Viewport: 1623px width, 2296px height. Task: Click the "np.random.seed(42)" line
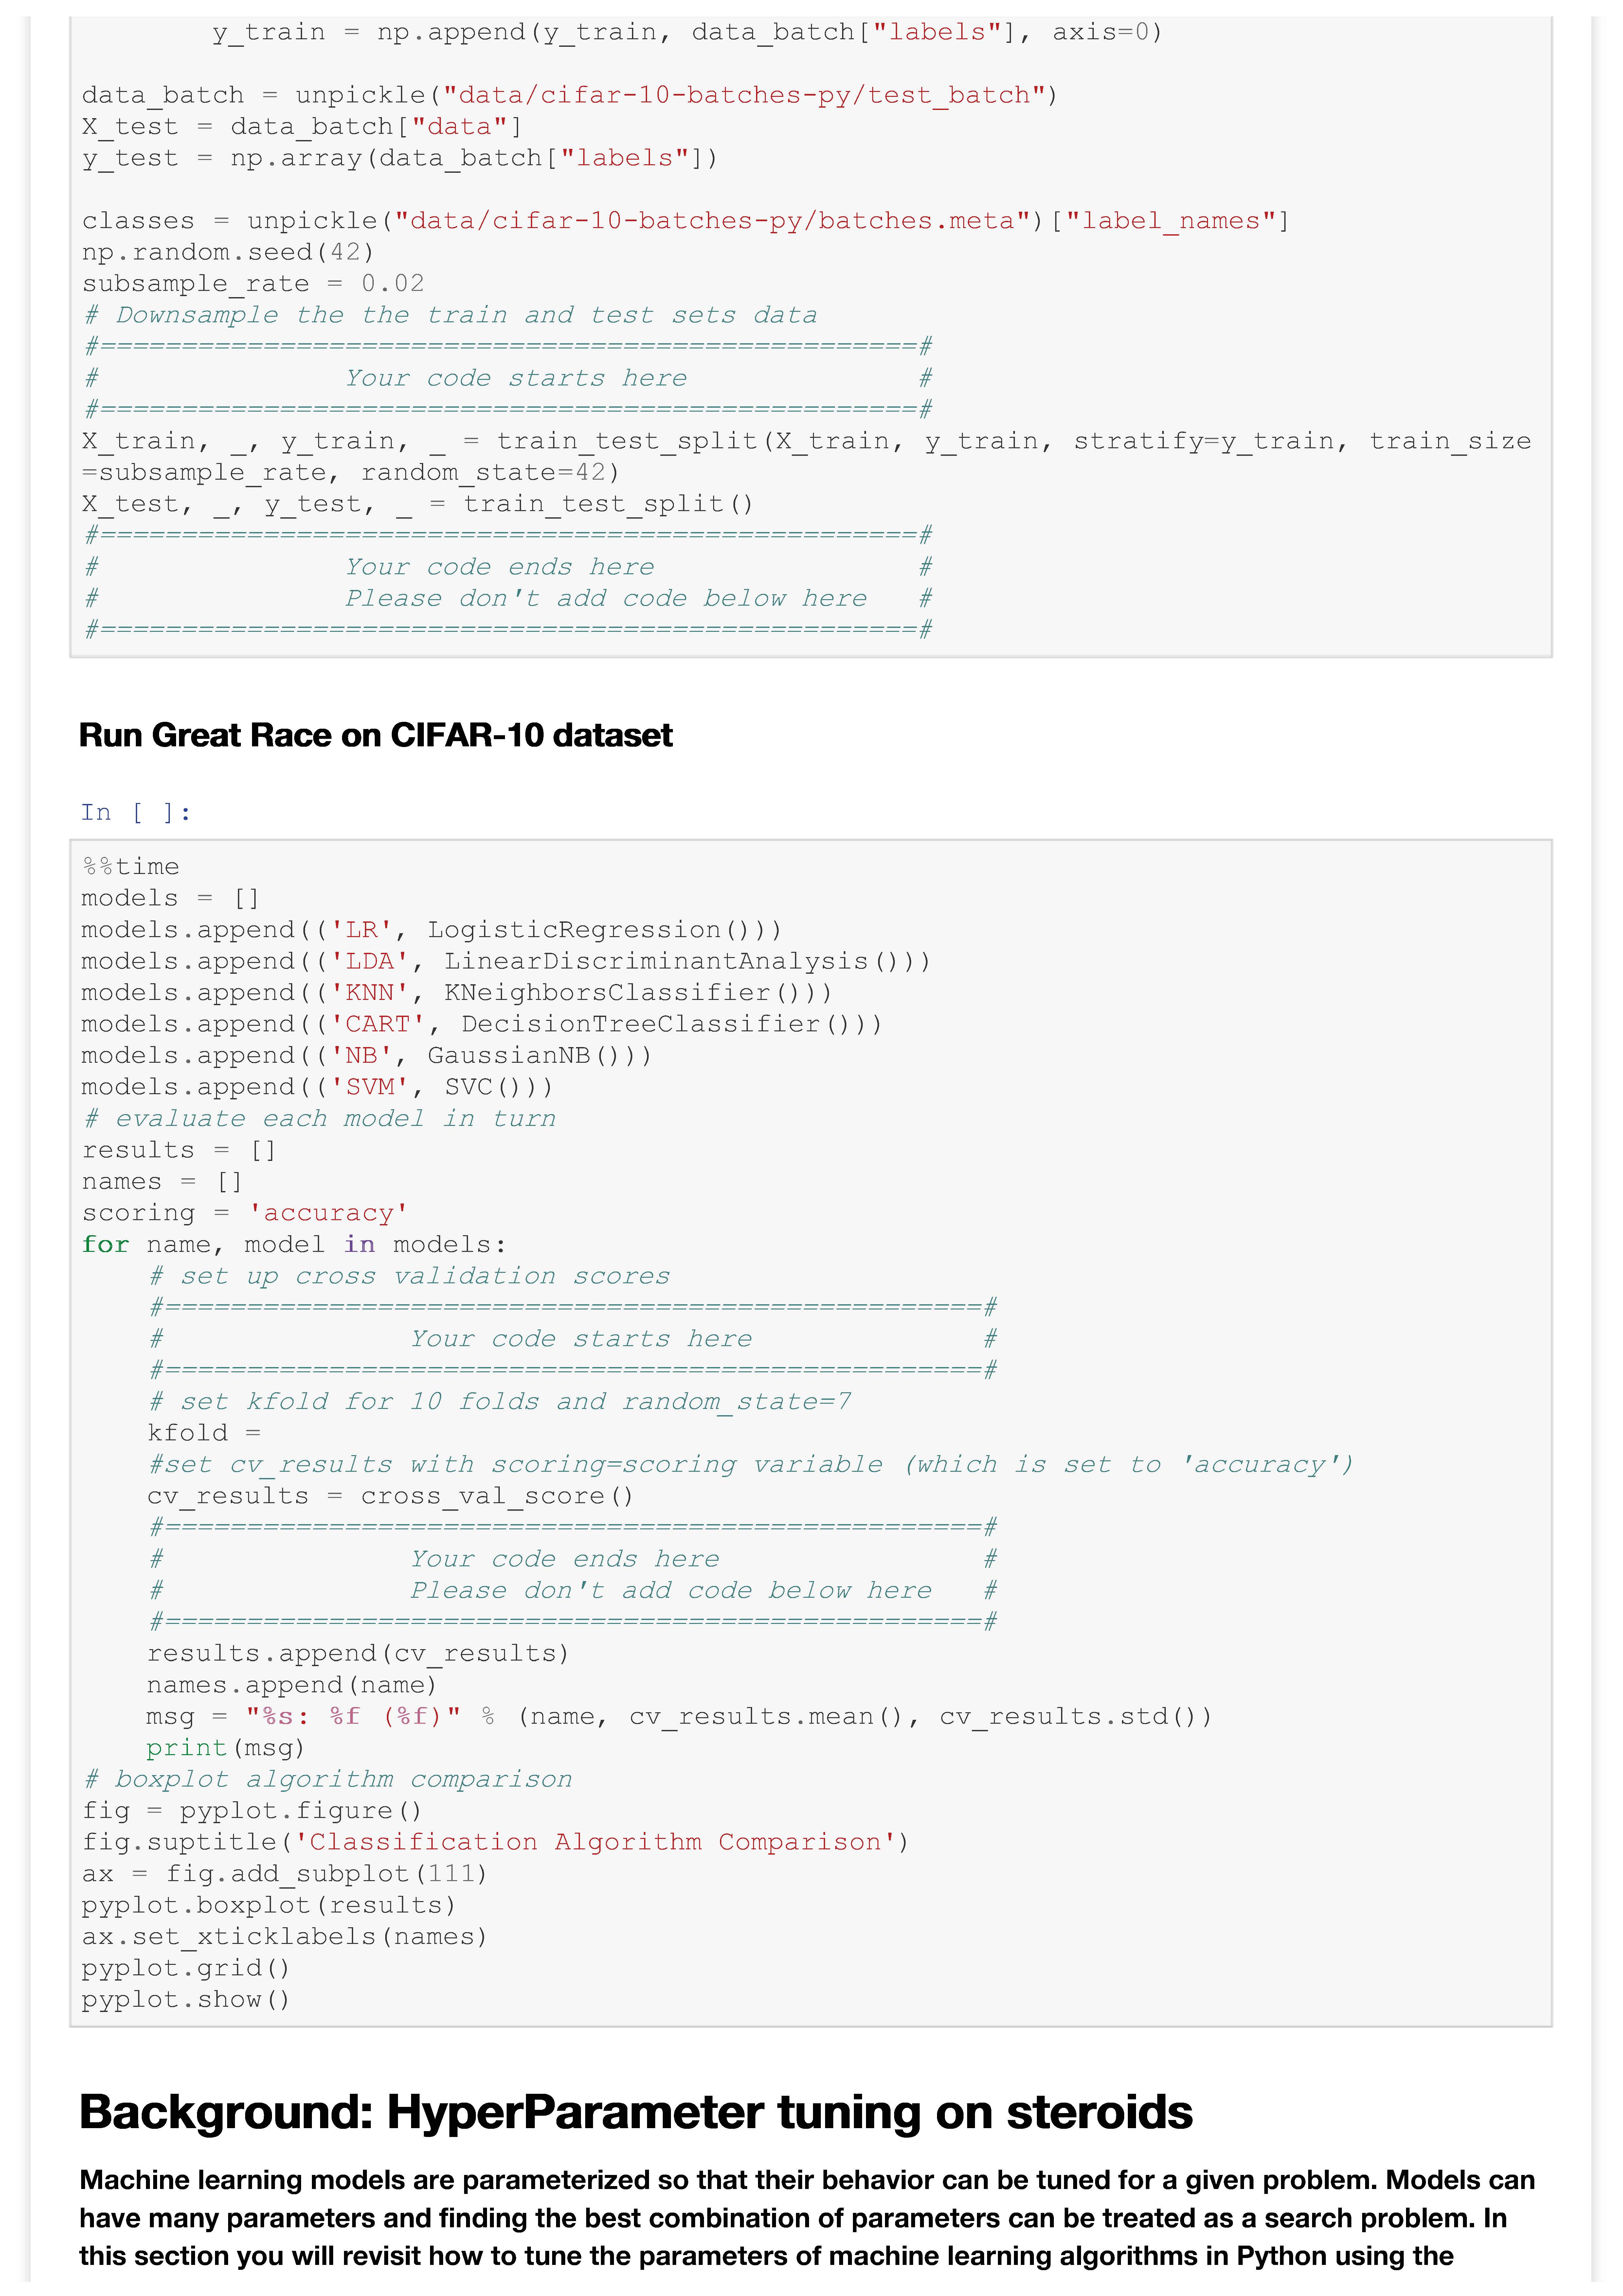point(228,252)
